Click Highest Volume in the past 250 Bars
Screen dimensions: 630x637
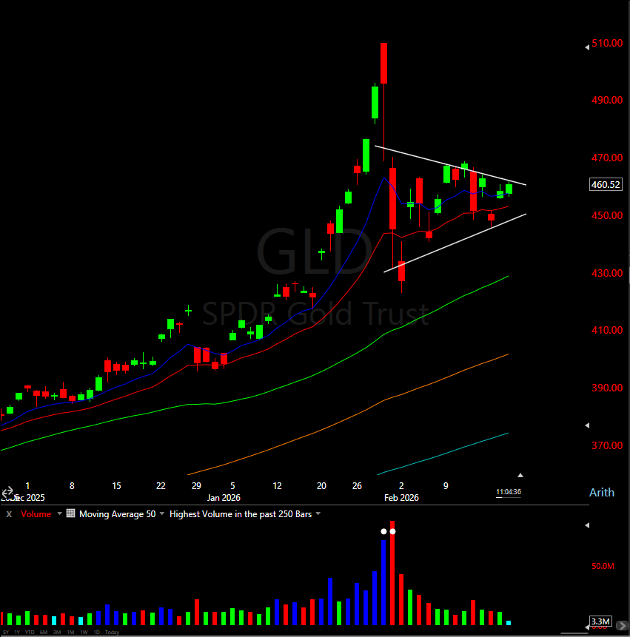(x=241, y=514)
